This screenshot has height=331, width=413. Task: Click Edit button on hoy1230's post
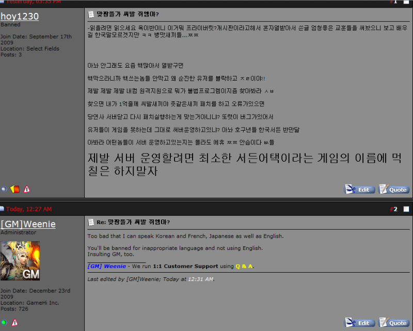click(x=359, y=189)
